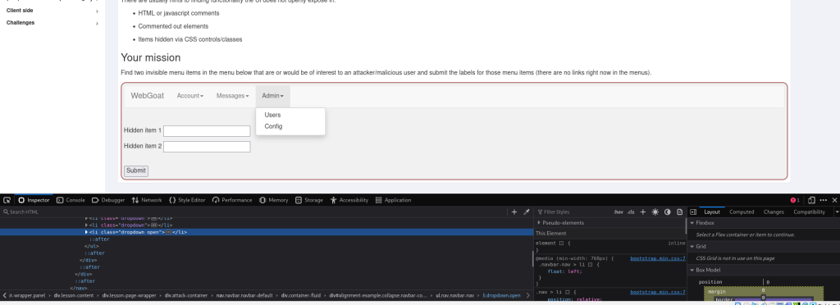Viewport: 840px width, 305px height.
Task: Select Users in Admin menu
Action: point(272,115)
